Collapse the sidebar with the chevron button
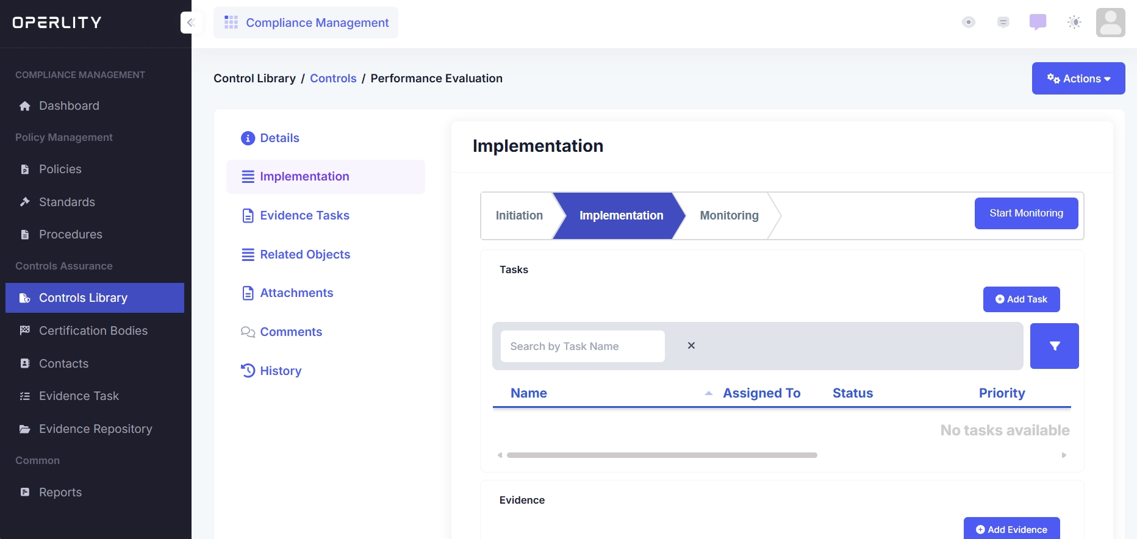Screen dimensions: 1137x539 [191, 23]
